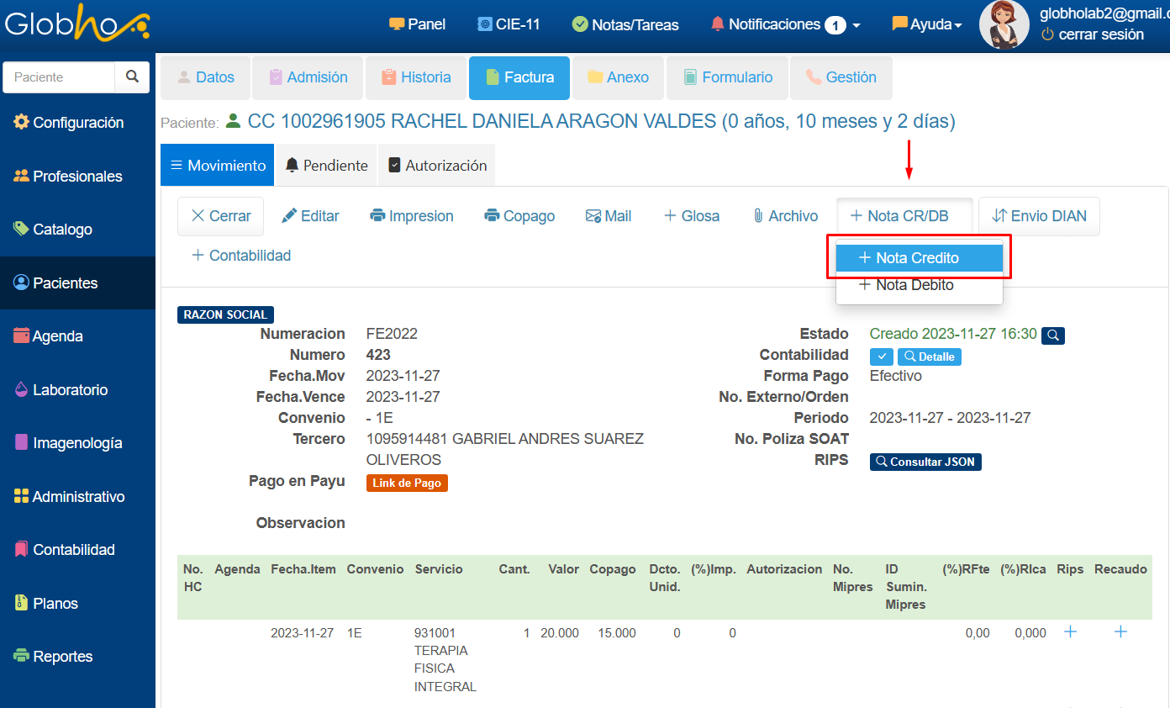The height and width of the screenshot is (708, 1170).
Task: Switch to the Historia tab
Action: (x=416, y=77)
